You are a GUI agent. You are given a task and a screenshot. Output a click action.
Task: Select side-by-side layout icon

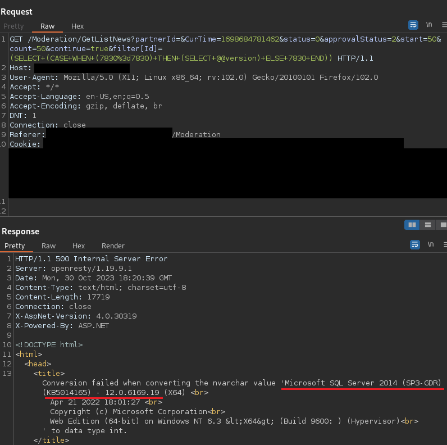(x=412, y=225)
